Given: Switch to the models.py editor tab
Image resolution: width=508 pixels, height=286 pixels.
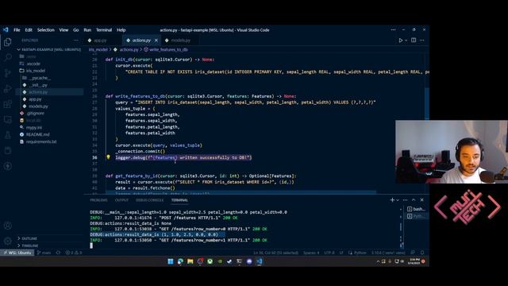Looking at the screenshot, I should [180, 41].
